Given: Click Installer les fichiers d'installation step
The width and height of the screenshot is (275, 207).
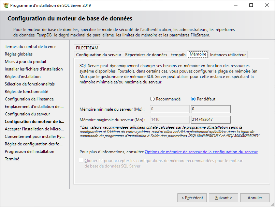Looking at the screenshot, I should pos(34,69).
